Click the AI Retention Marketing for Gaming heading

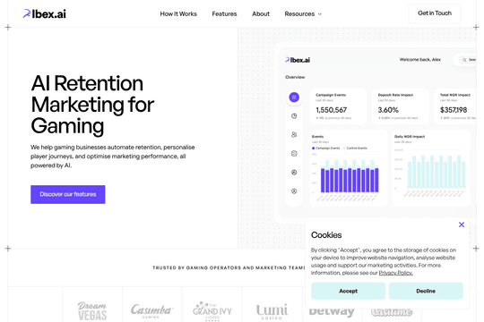point(92,105)
